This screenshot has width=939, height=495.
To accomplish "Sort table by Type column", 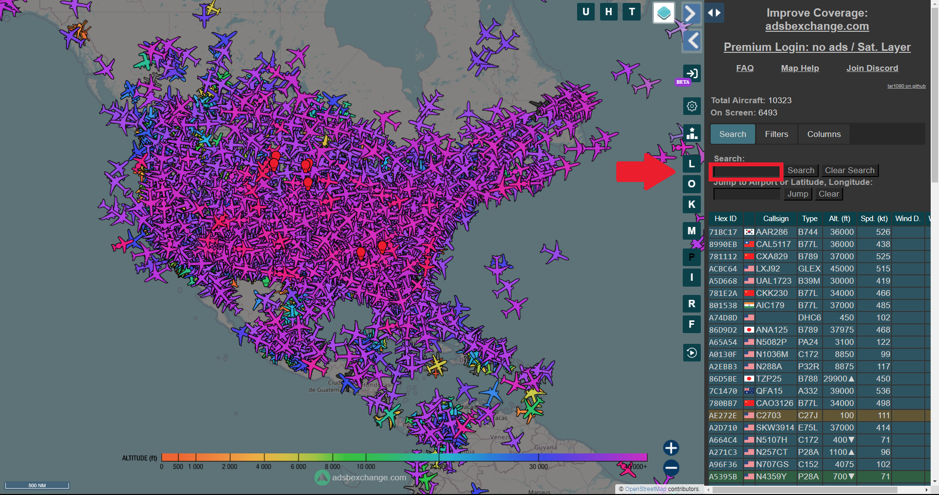I will coord(809,219).
